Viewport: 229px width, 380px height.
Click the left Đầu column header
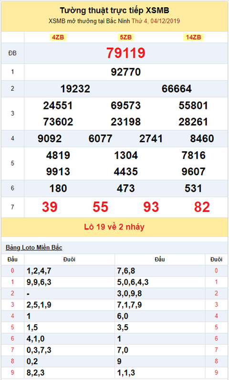[12, 259]
